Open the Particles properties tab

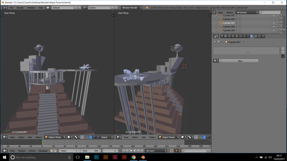click(x=259, y=36)
